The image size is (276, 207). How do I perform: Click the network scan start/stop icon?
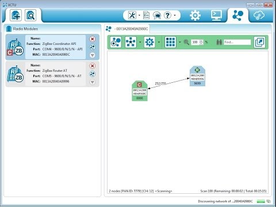(116, 42)
